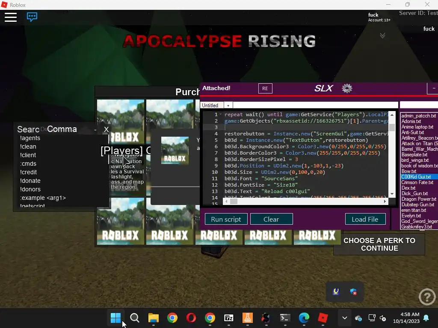Close the Commands window with X
The width and height of the screenshot is (438, 328).
click(106, 129)
